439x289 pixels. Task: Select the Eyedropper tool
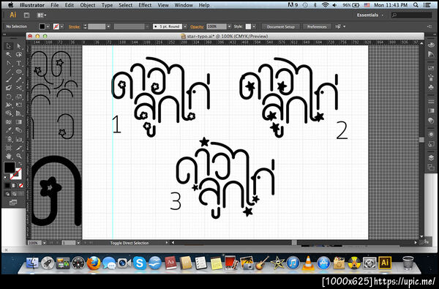click(9, 130)
